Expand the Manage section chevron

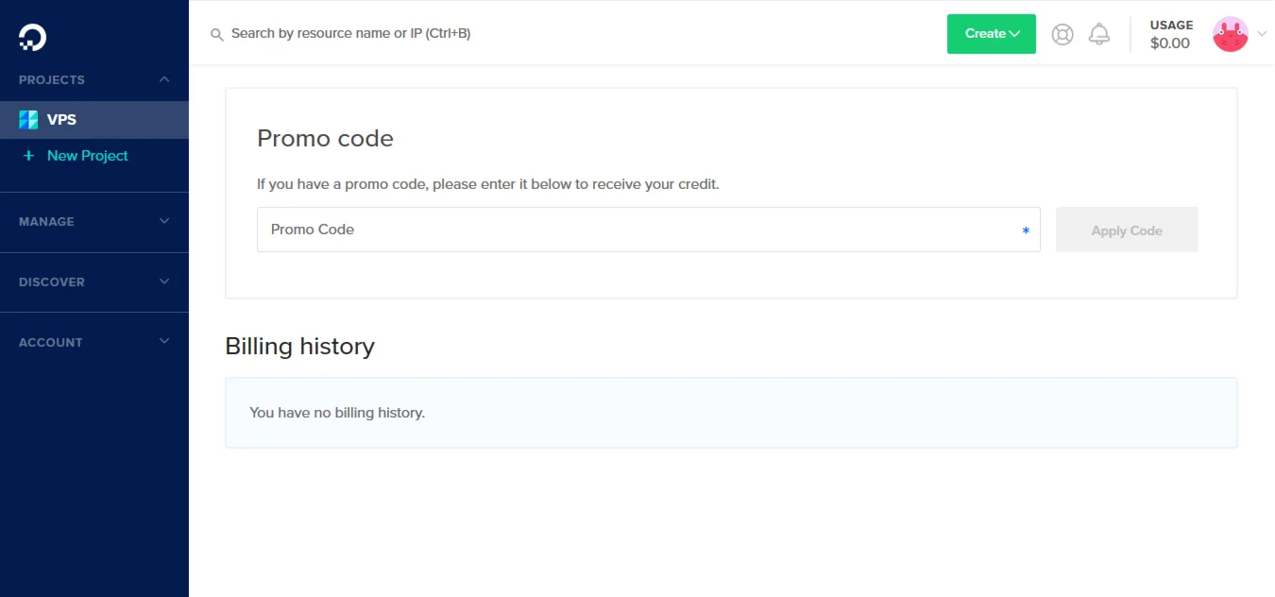point(164,221)
